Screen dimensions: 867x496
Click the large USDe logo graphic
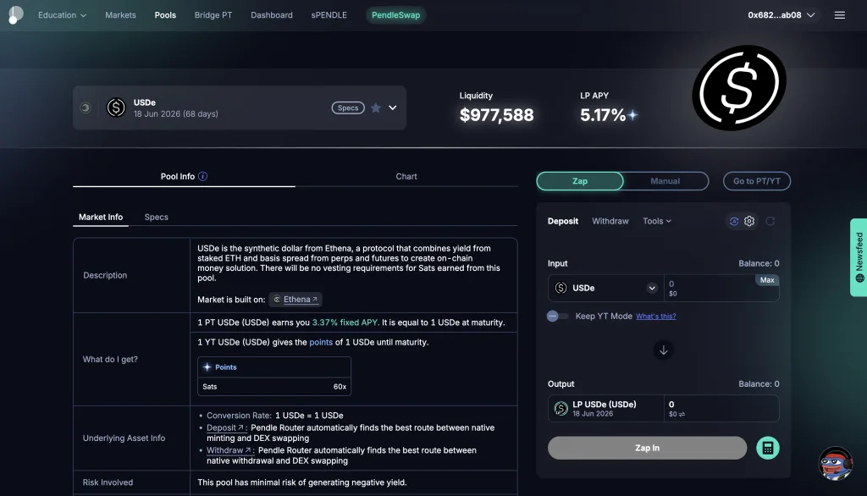739,88
